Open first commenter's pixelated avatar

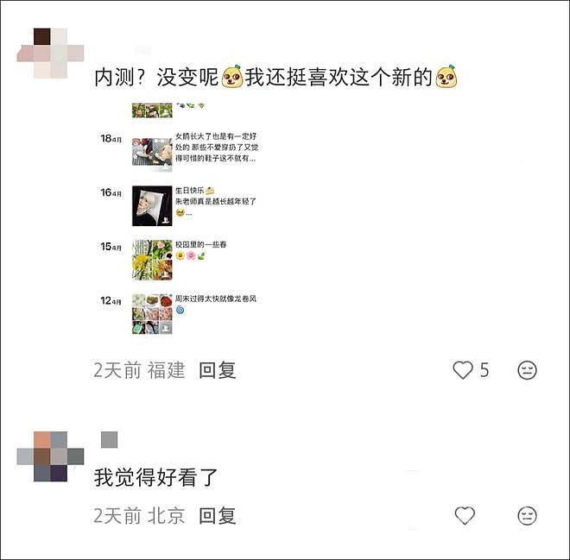pos(51,53)
